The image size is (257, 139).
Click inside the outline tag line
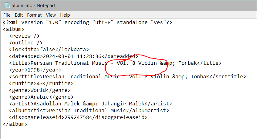click(26, 43)
